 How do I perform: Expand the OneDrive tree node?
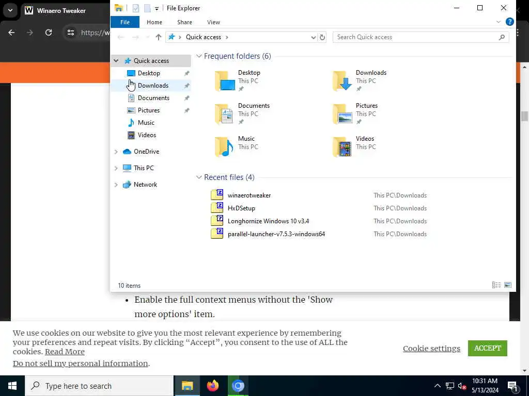(116, 152)
